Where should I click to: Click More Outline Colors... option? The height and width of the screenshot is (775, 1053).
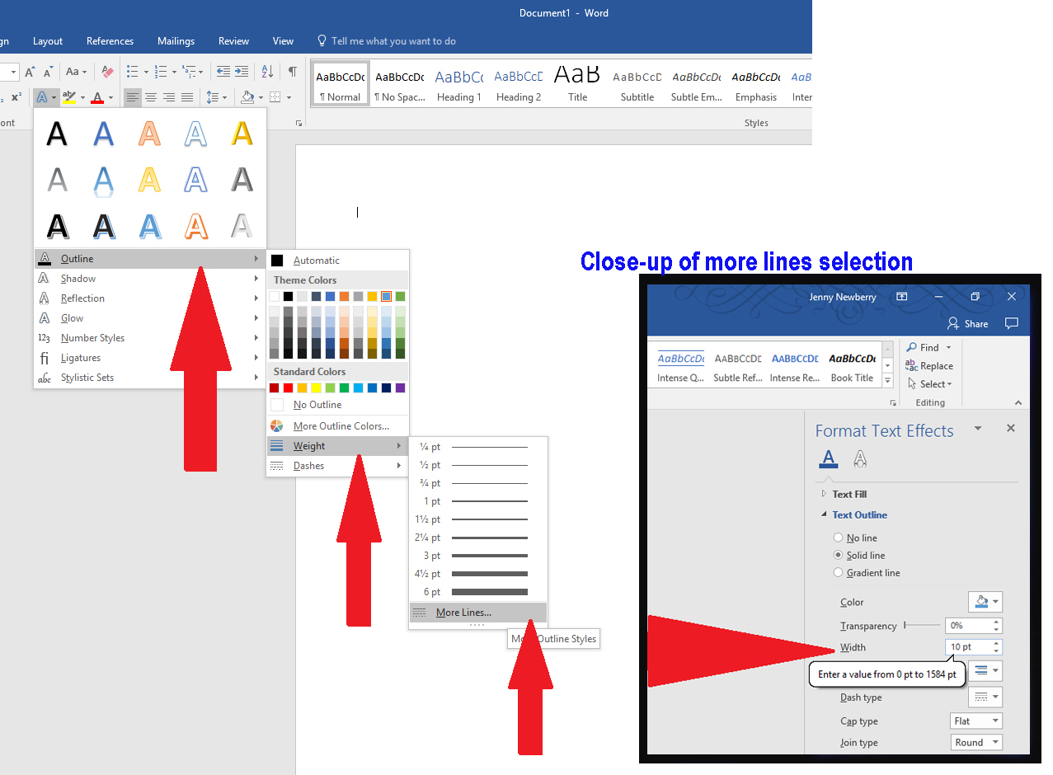click(x=337, y=426)
